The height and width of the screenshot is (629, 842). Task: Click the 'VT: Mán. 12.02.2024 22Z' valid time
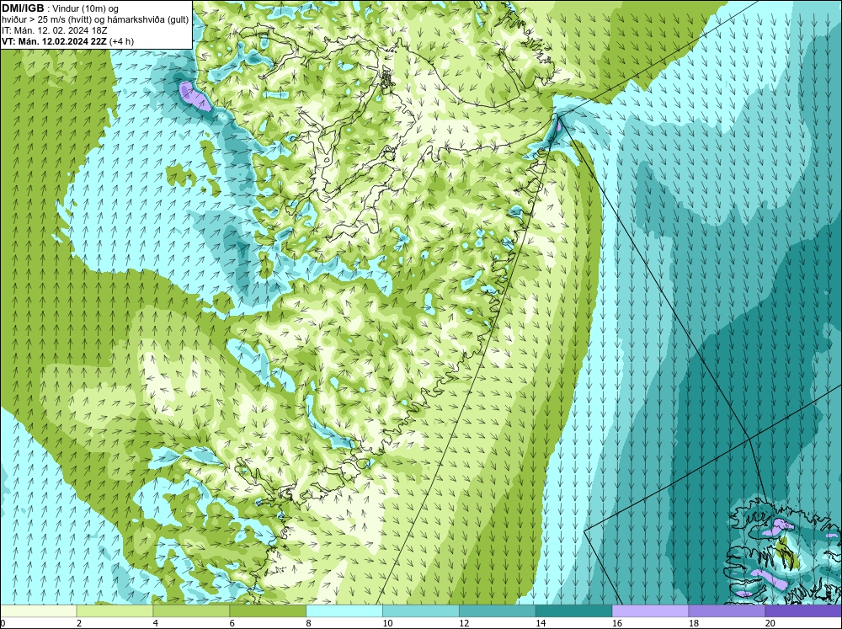54,41
